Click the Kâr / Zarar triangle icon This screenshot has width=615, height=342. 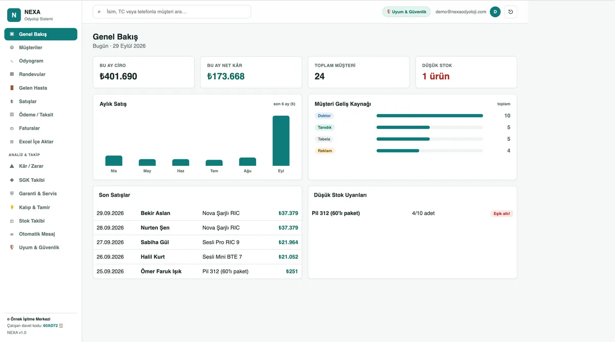pyautogui.click(x=12, y=166)
